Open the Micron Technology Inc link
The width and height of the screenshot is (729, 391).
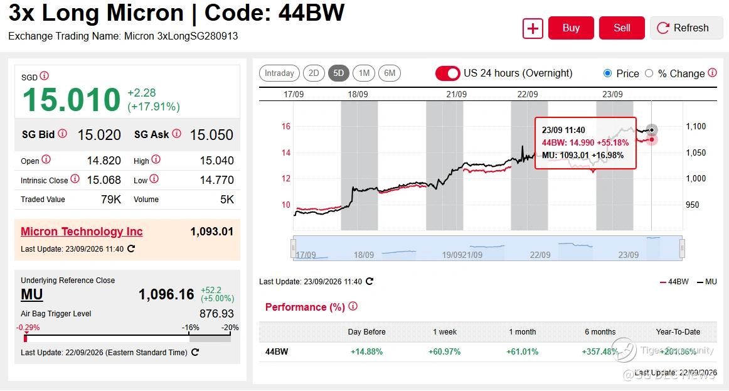82,232
